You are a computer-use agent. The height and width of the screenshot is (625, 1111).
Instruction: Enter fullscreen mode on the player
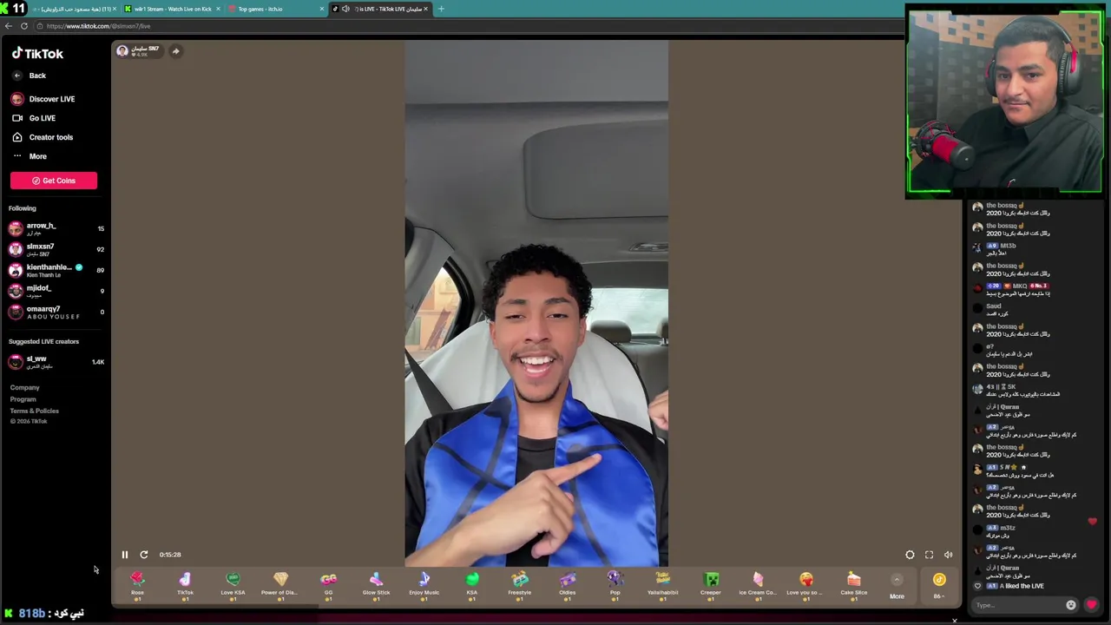929,555
